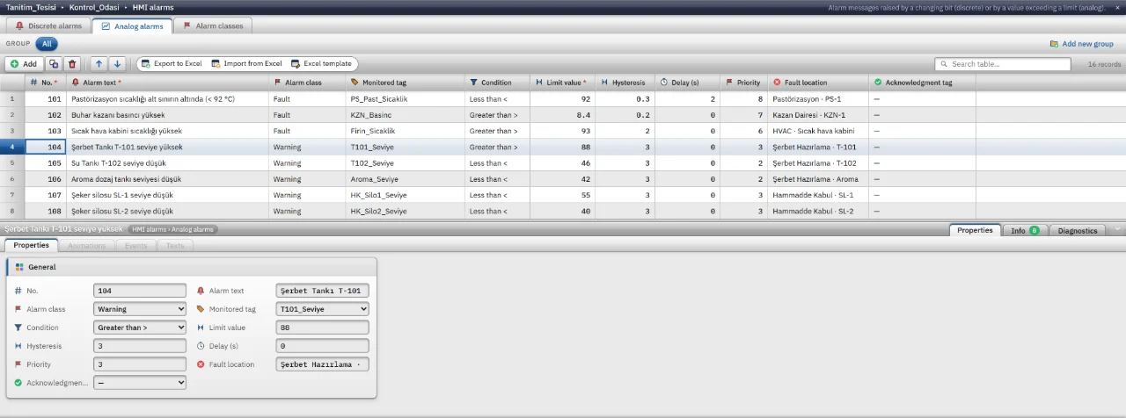Screen dimensions: 1126x418
Task: Open the Alarm classes tab
Action: pos(212,26)
